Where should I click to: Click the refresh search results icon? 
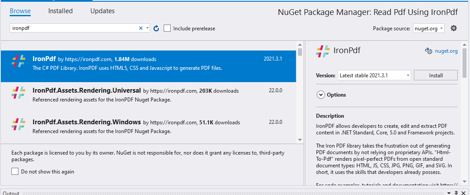tap(156, 28)
